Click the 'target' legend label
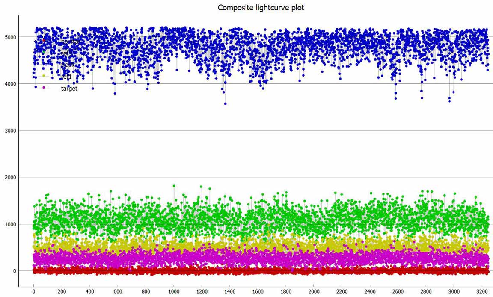 click(69, 89)
